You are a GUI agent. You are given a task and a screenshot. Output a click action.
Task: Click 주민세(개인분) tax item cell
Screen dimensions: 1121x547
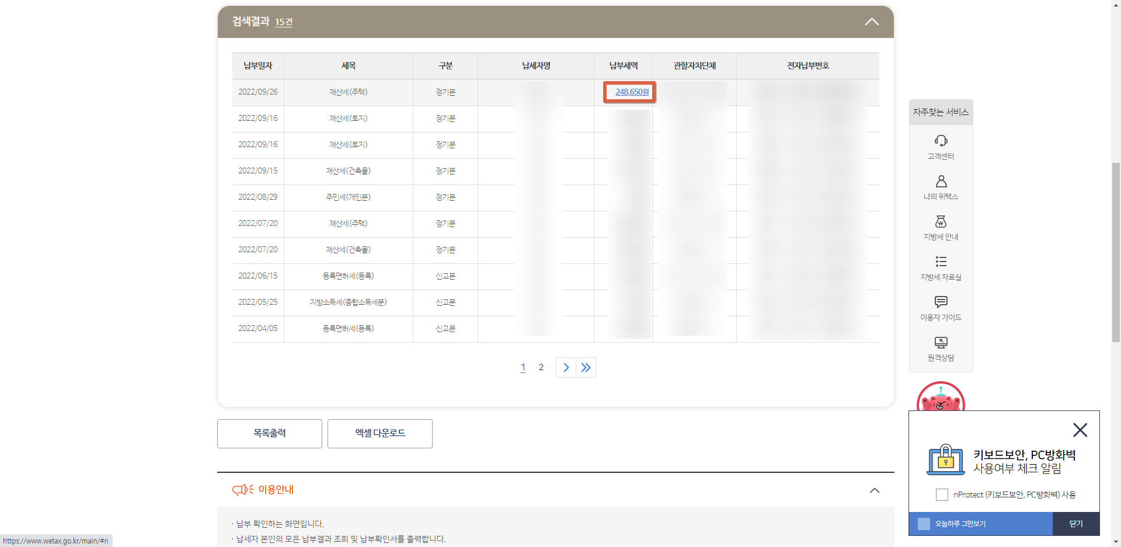[349, 197]
